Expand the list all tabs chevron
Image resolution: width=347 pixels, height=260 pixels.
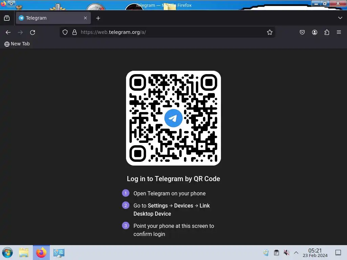pos(340,18)
